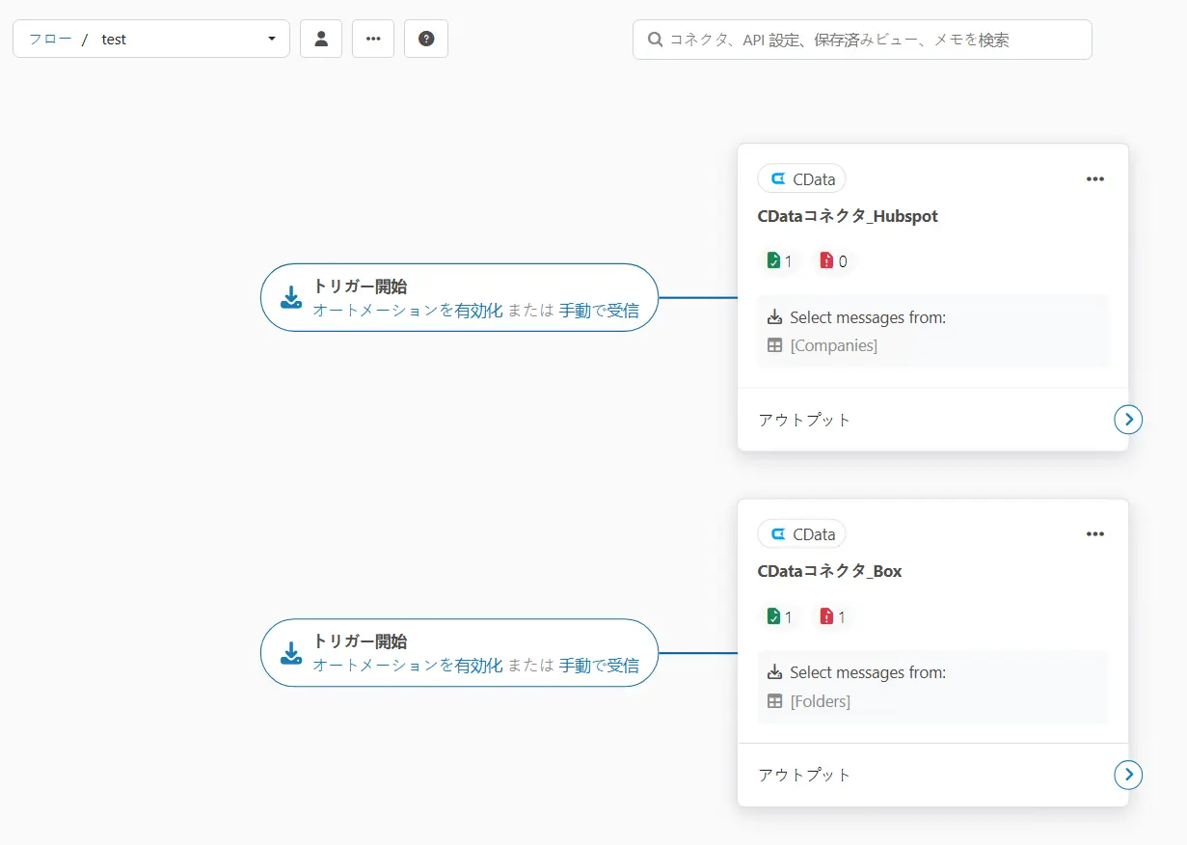Select the Hubspot trigger's トリガー開始 heading
This screenshot has width=1187, height=845.
[x=360, y=286]
